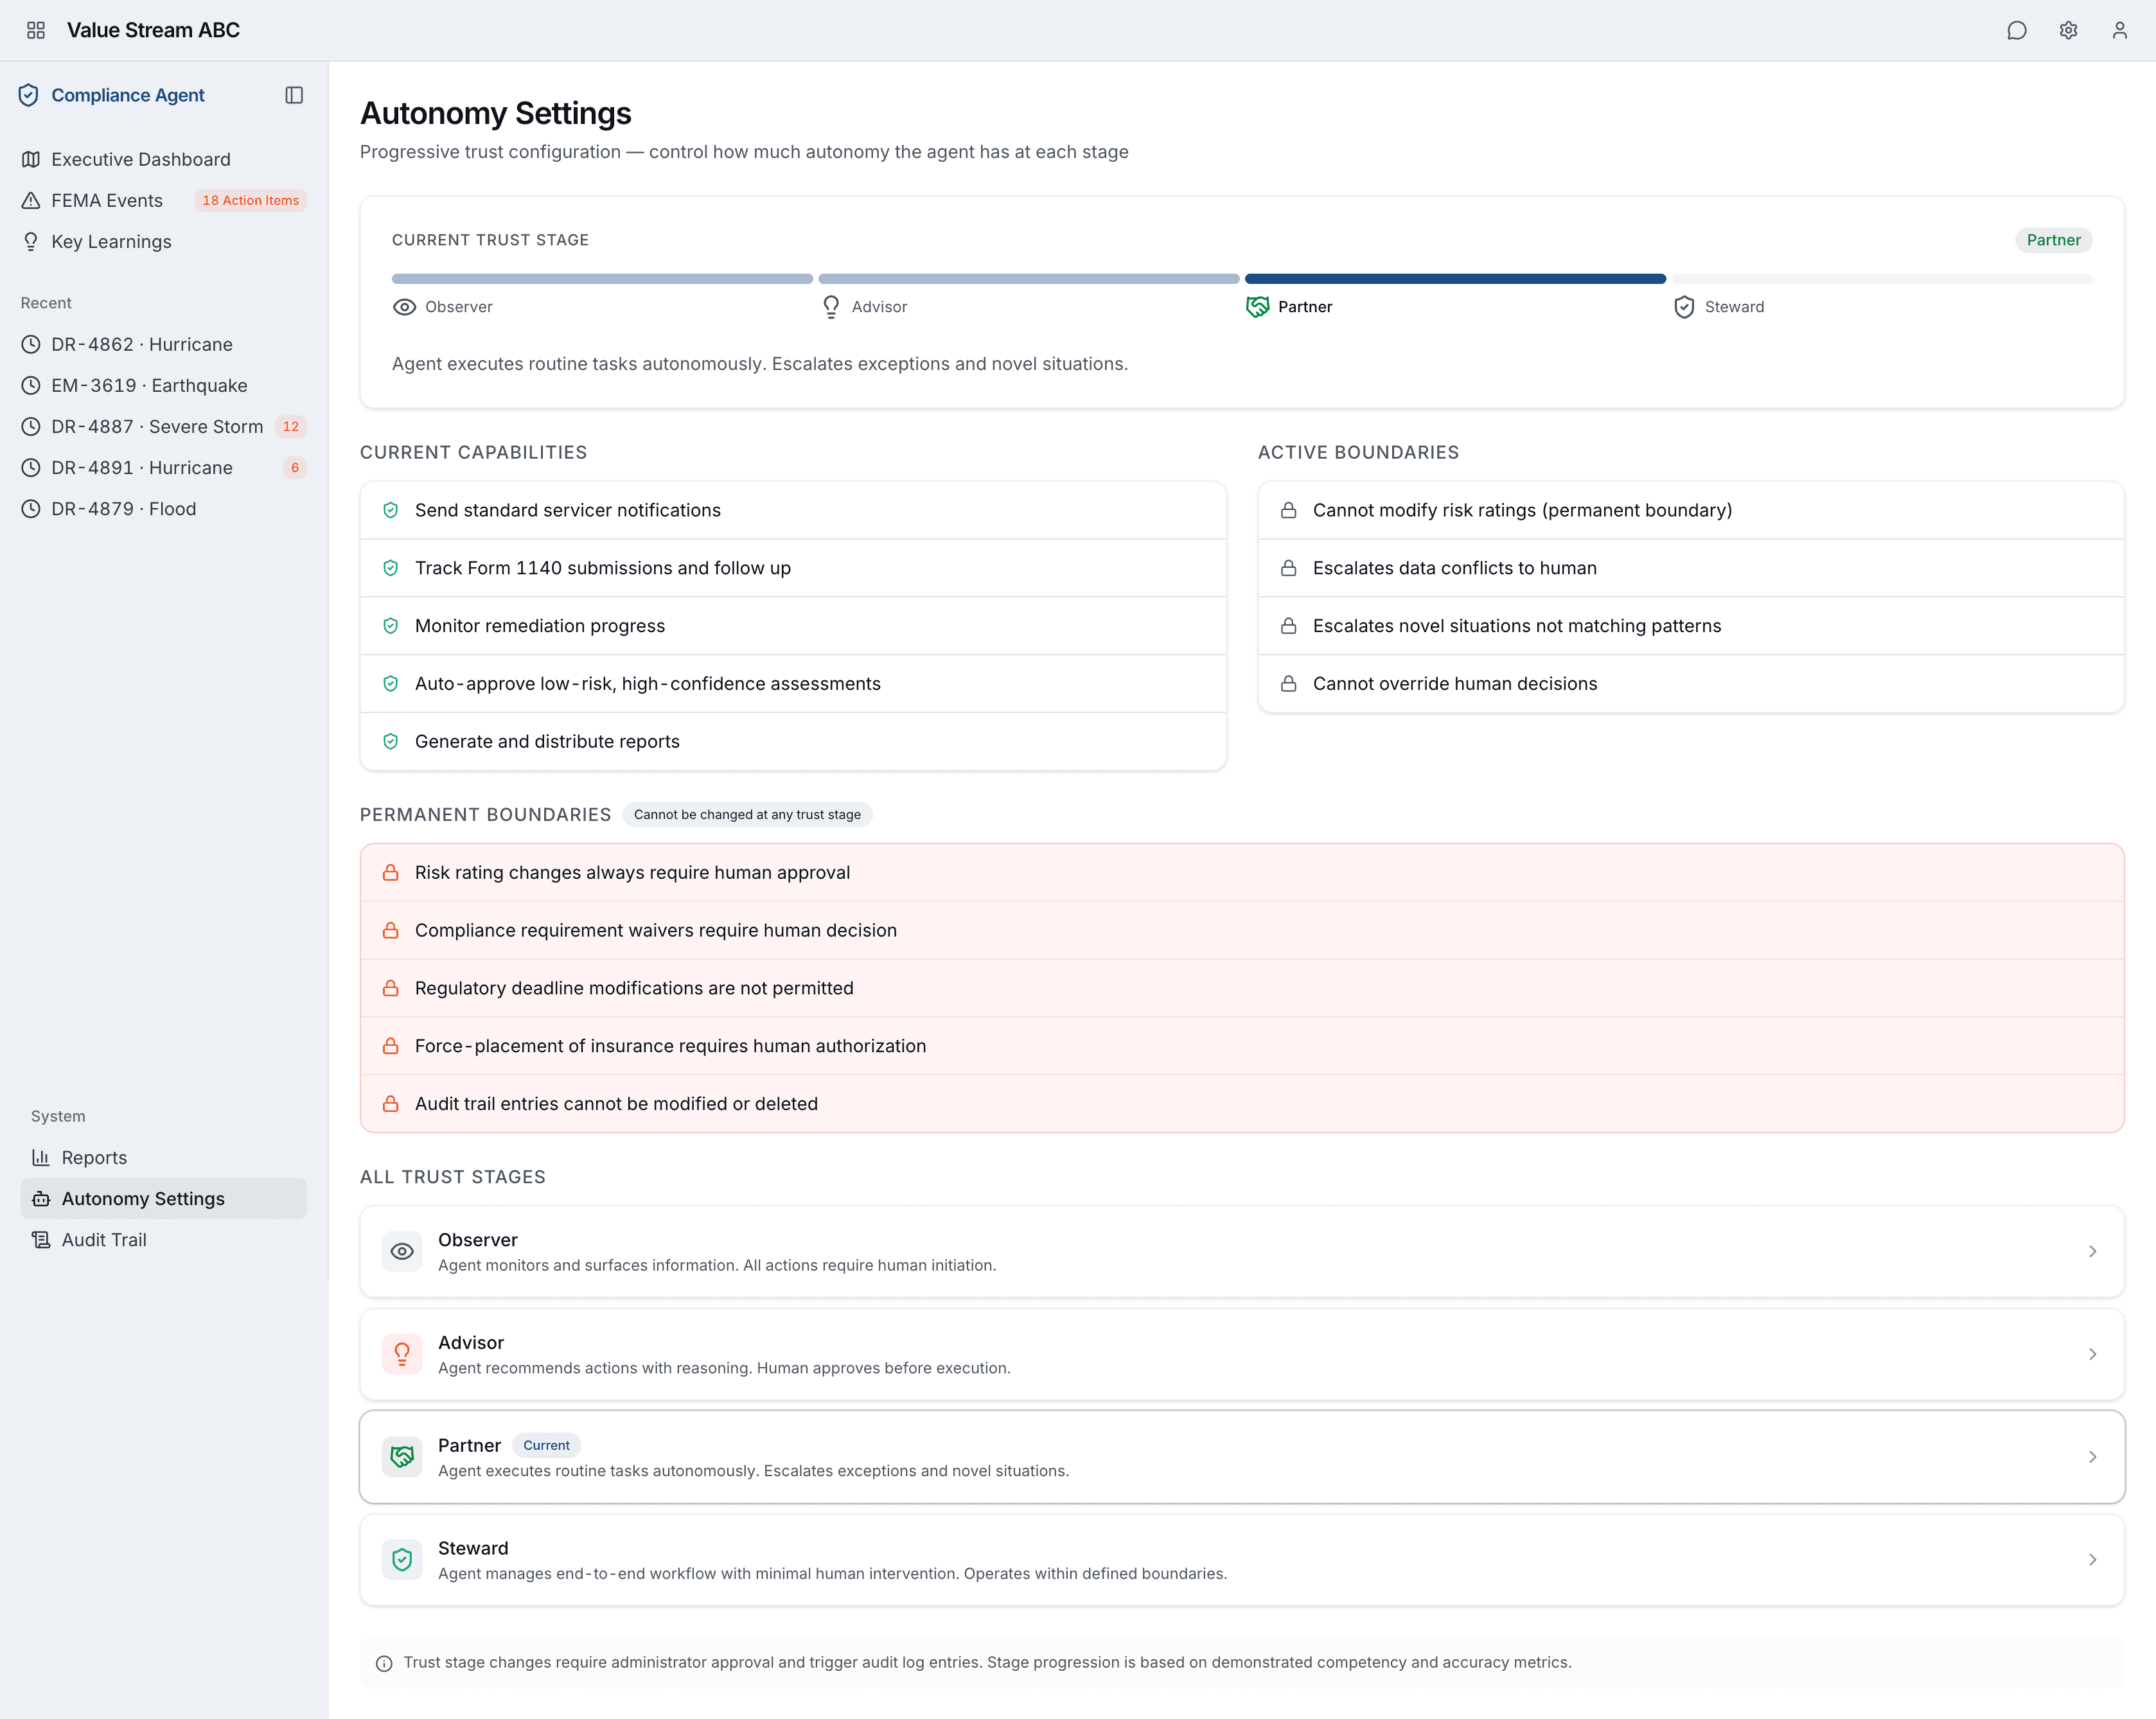2156x1719 pixels.
Task: Select 'Force-placement of insurance requires human authorization'
Action: [x=1242, y=1046]
